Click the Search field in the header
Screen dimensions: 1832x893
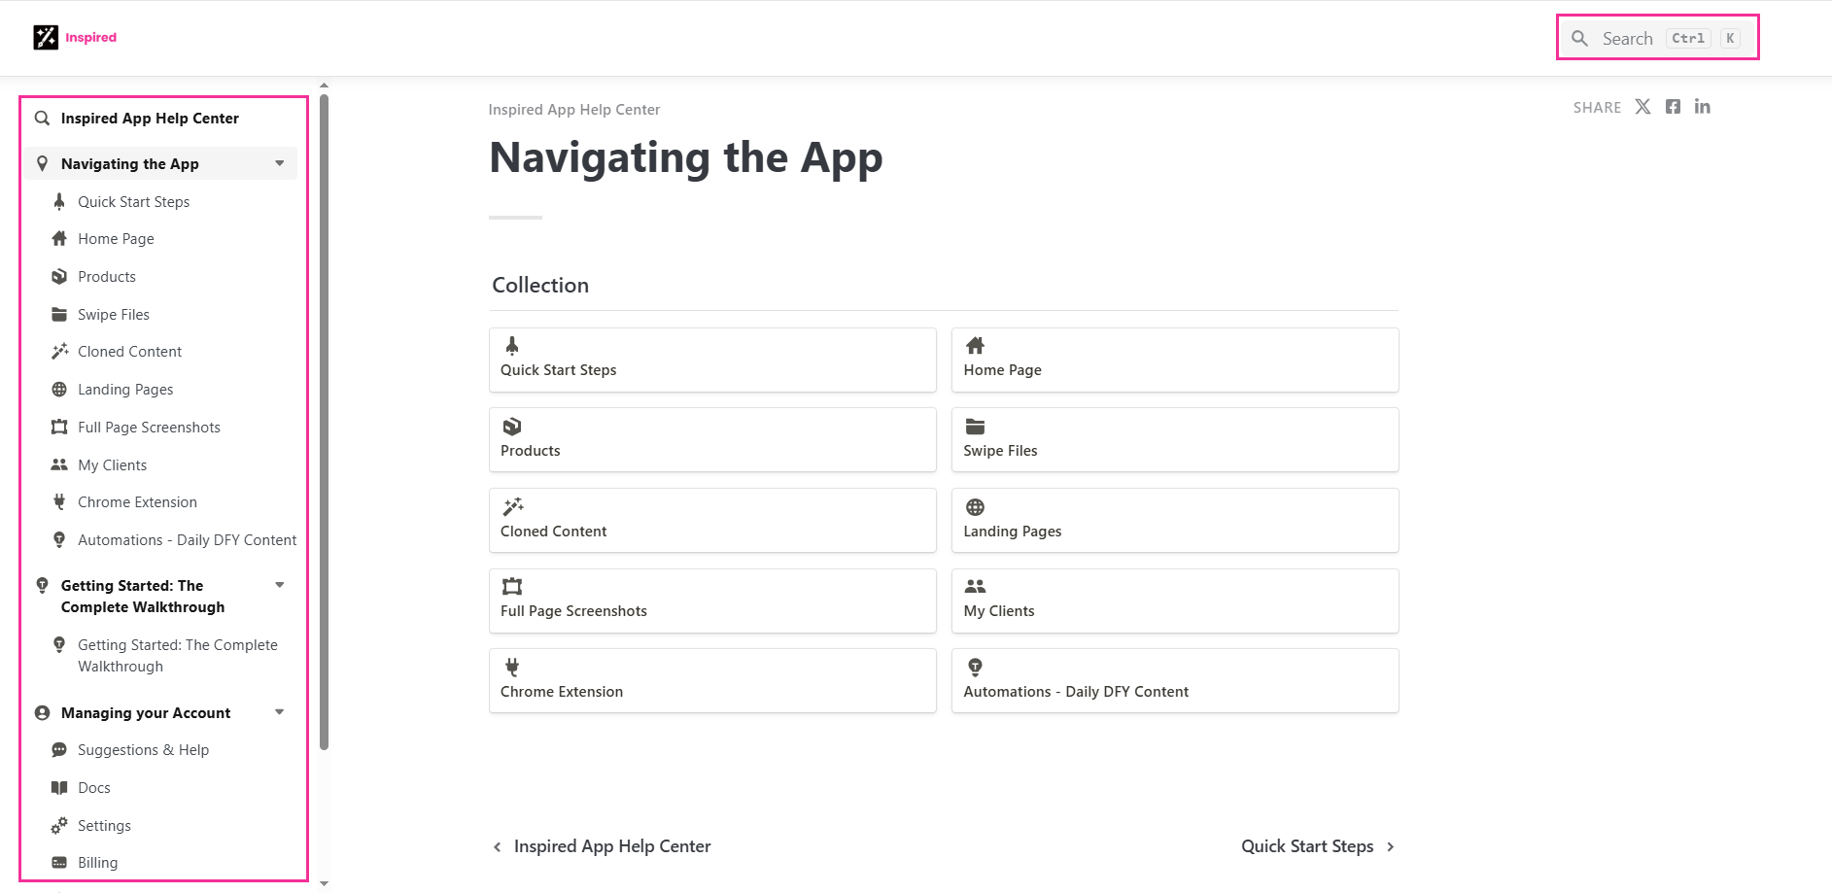1657,38
